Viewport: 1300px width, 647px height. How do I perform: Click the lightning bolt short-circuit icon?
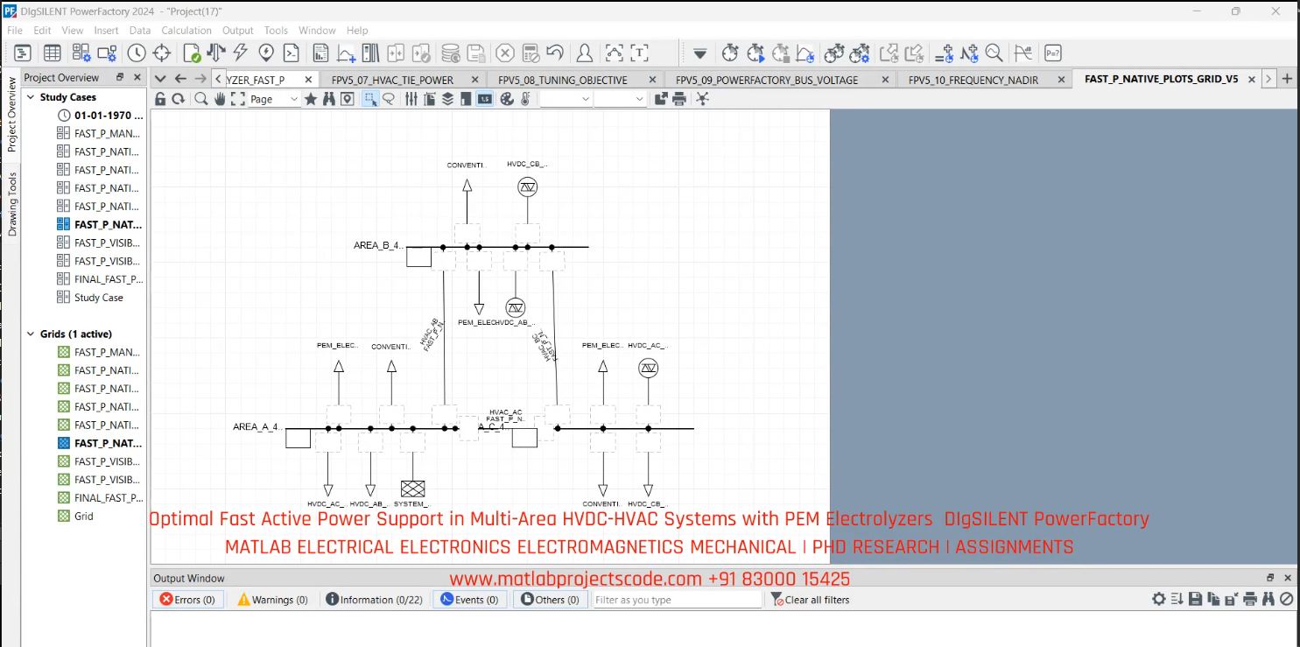(240, 53)
